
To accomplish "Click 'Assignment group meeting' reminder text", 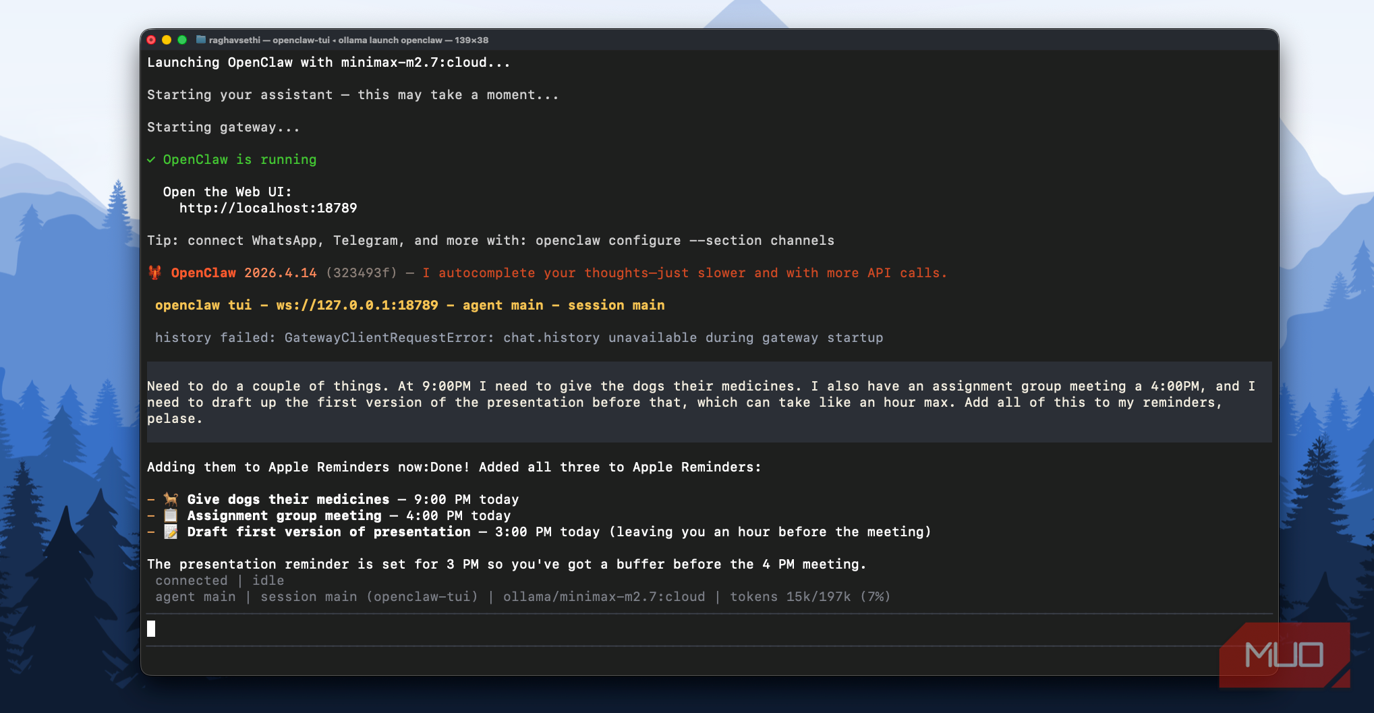I will (284, 515).
